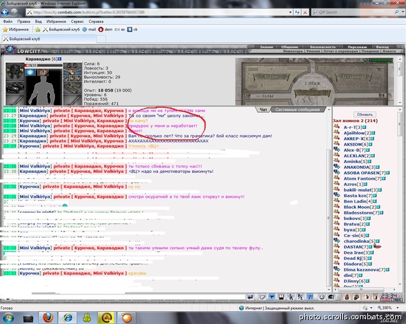The height and width of the screenshot is (324, 406).
Task: Click the info icon next to Караваджо [6]
Action: [60, 59]
